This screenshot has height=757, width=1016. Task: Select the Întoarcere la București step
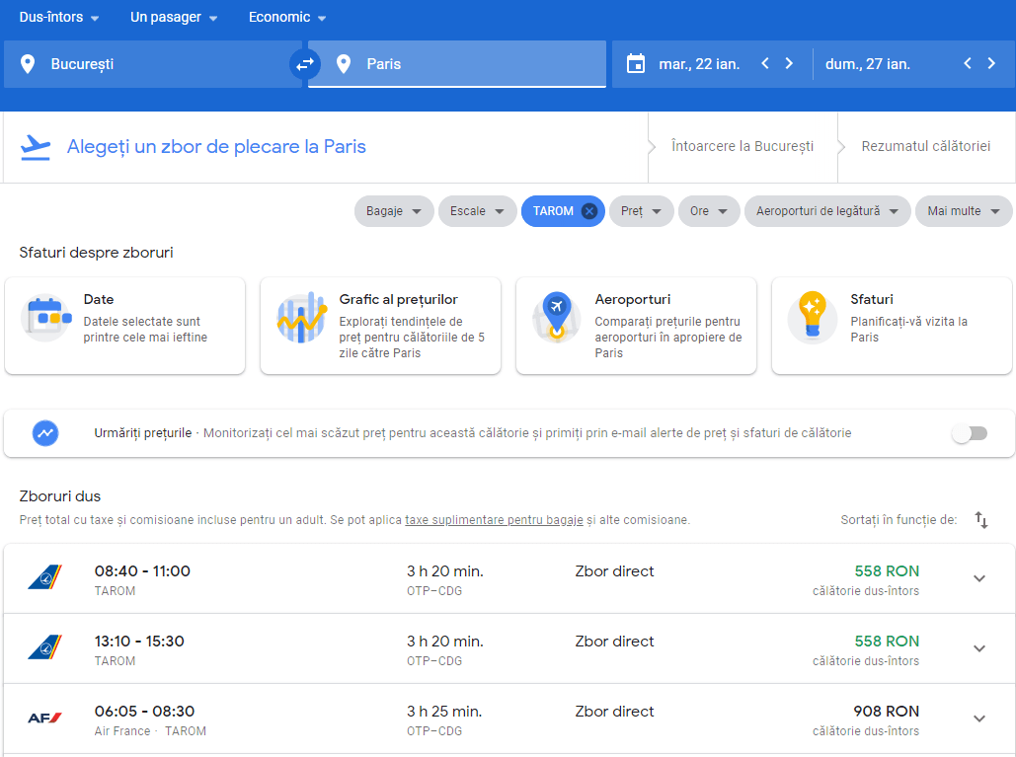coord(742,146)
